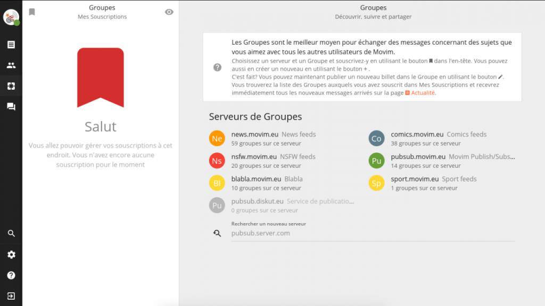The image size is (545, 306).
Task: Open the news.movim.eu server
Action: (x=255, y=134)
